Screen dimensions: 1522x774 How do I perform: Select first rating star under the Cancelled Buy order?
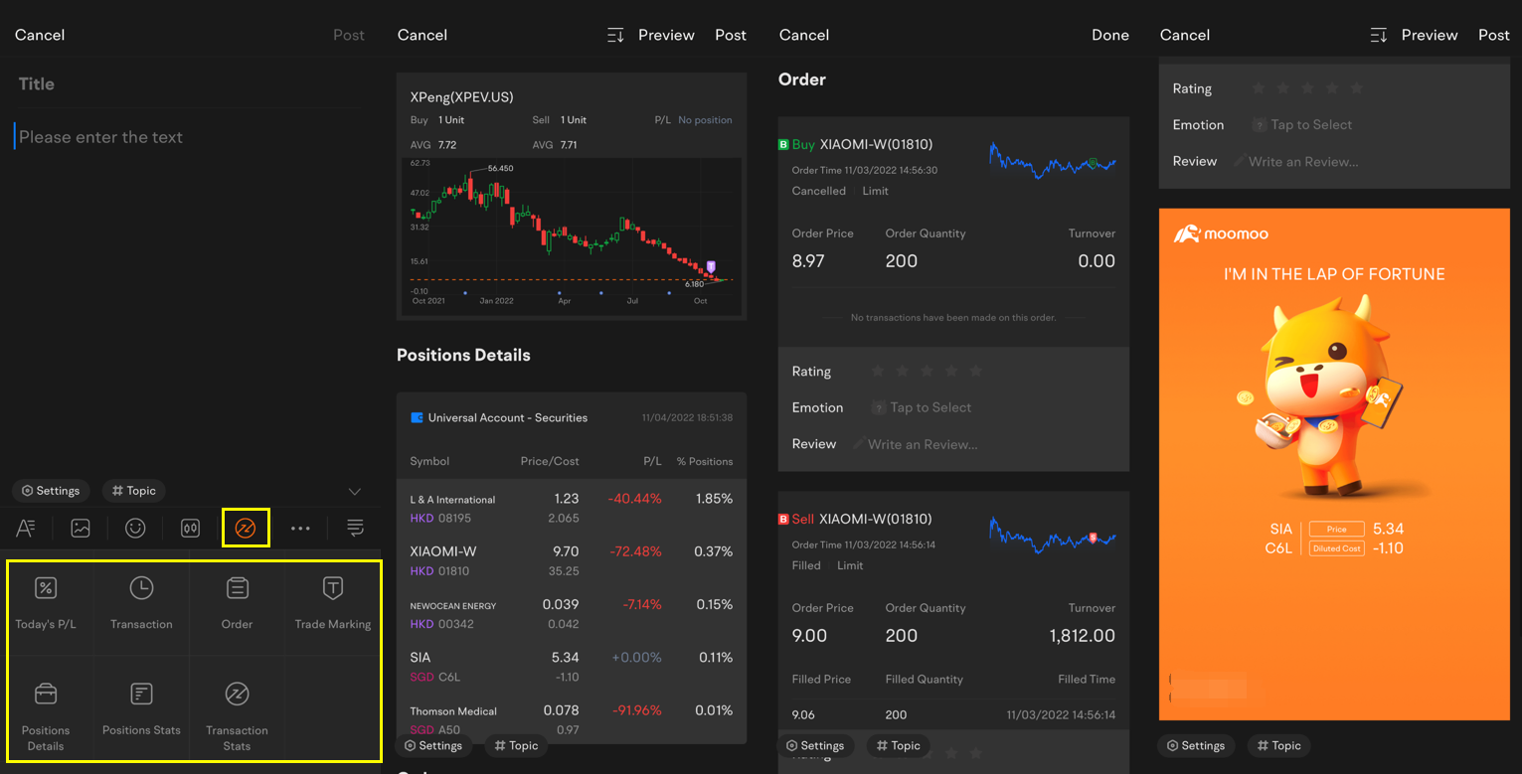(878, 372)
